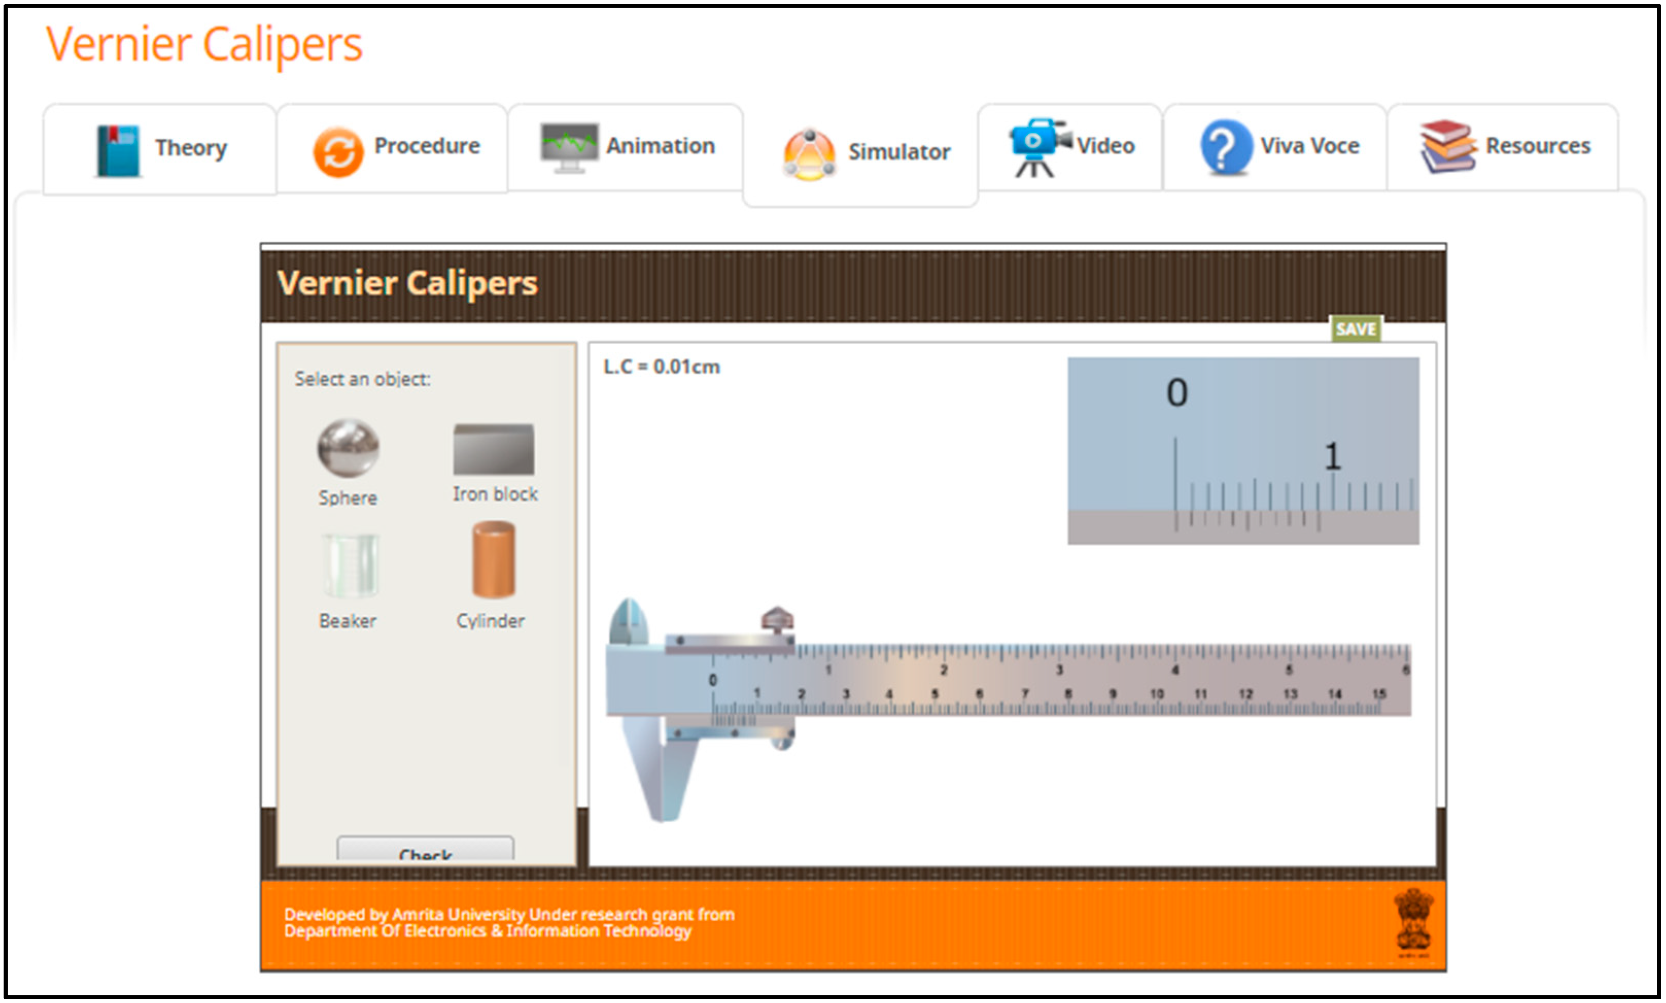Click the Check button
This screenshot has width=1666, height=1003.
pos(425,850)
